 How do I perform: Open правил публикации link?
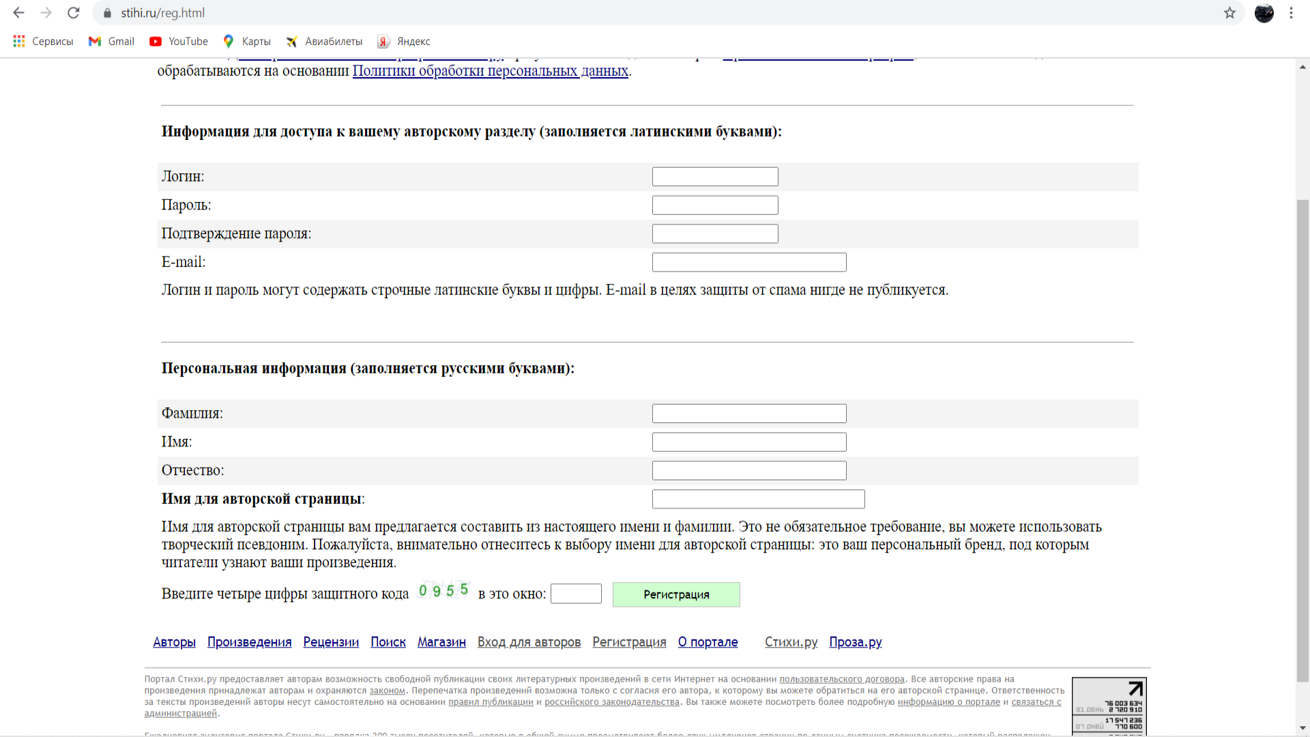click(x=491, y=702)
